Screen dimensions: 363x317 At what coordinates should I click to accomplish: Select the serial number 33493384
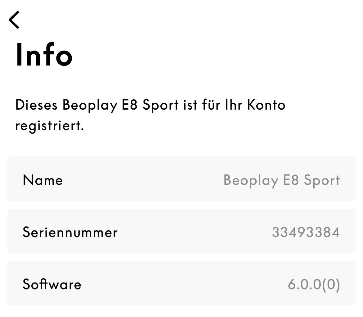pyautogui.click(x=306, y=232)
